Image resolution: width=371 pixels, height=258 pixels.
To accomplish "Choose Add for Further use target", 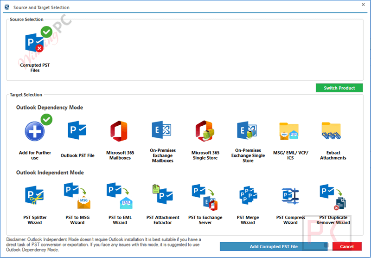I will tap(34, 131).
